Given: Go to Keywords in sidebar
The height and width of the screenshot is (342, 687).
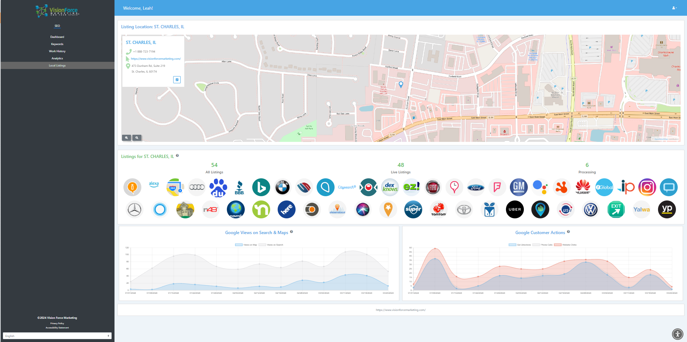Looking at the screenshot, I should coord(57,44).
